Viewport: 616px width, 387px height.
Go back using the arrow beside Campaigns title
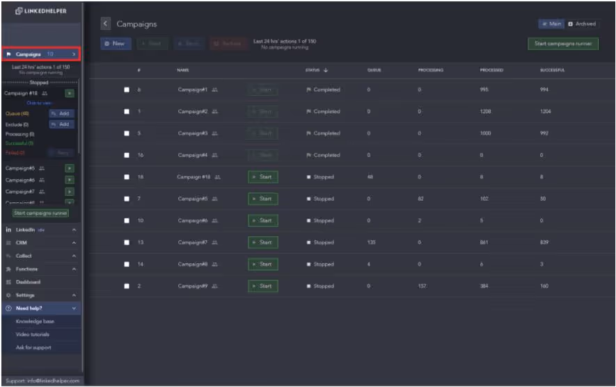[105, 24]
